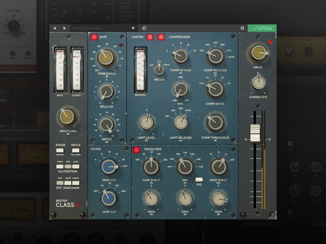Screen dimensions: 326x244
Task: Toggle the red Limiter enable button
Action: point(150,37)
